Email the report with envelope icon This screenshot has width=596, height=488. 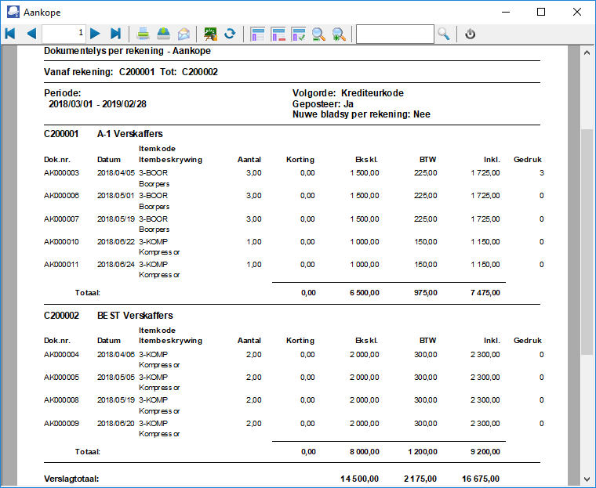[x=184, y=34]
